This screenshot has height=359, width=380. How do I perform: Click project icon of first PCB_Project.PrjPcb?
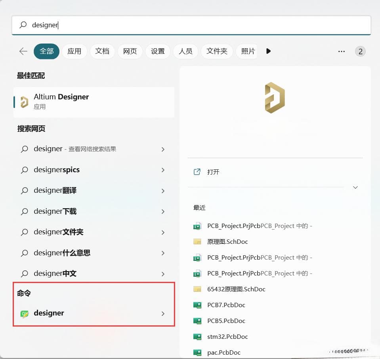pyautogui.click(x=197, y=226)
